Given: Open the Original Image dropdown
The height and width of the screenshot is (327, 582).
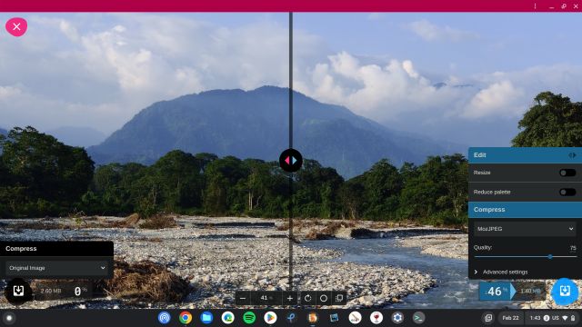Looking at the screenshot, I should [x=56, y=268].
